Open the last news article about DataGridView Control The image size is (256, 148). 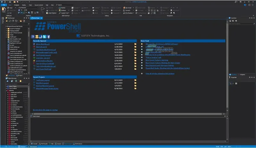coord(167,68)
